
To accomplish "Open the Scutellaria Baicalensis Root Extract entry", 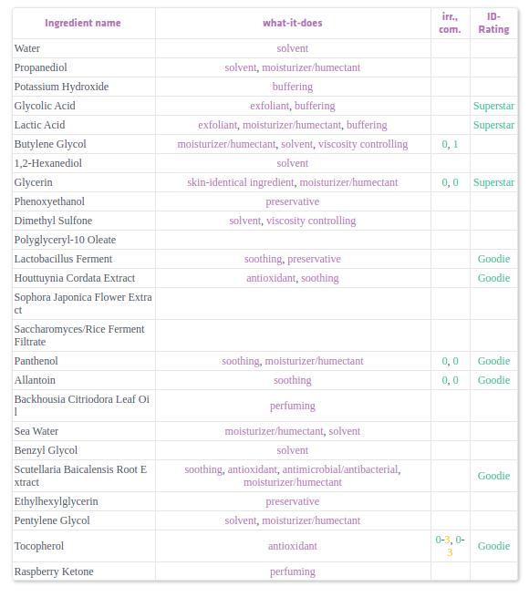I will coord(80,476).
